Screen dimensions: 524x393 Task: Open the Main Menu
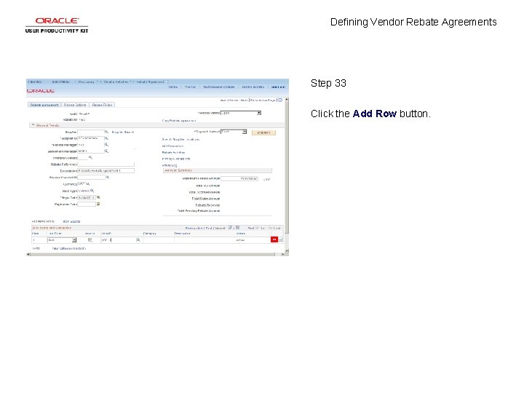click(x=60, y=82)
